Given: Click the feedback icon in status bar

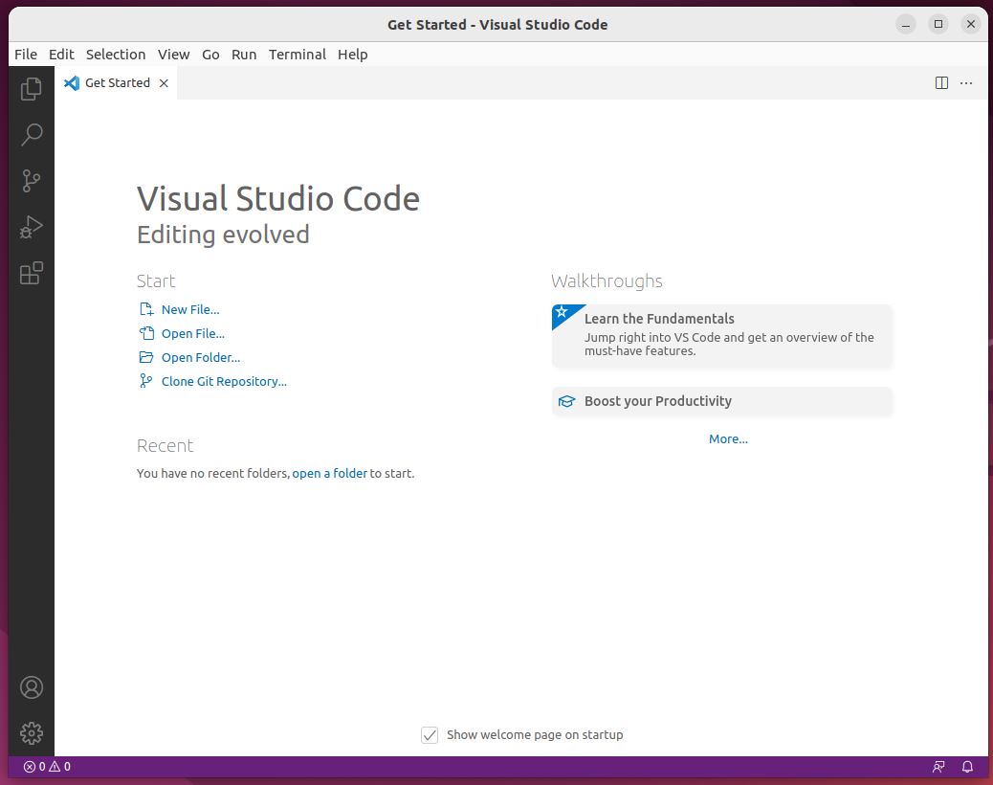Looking at the screenshot, I should coord(938,767).
